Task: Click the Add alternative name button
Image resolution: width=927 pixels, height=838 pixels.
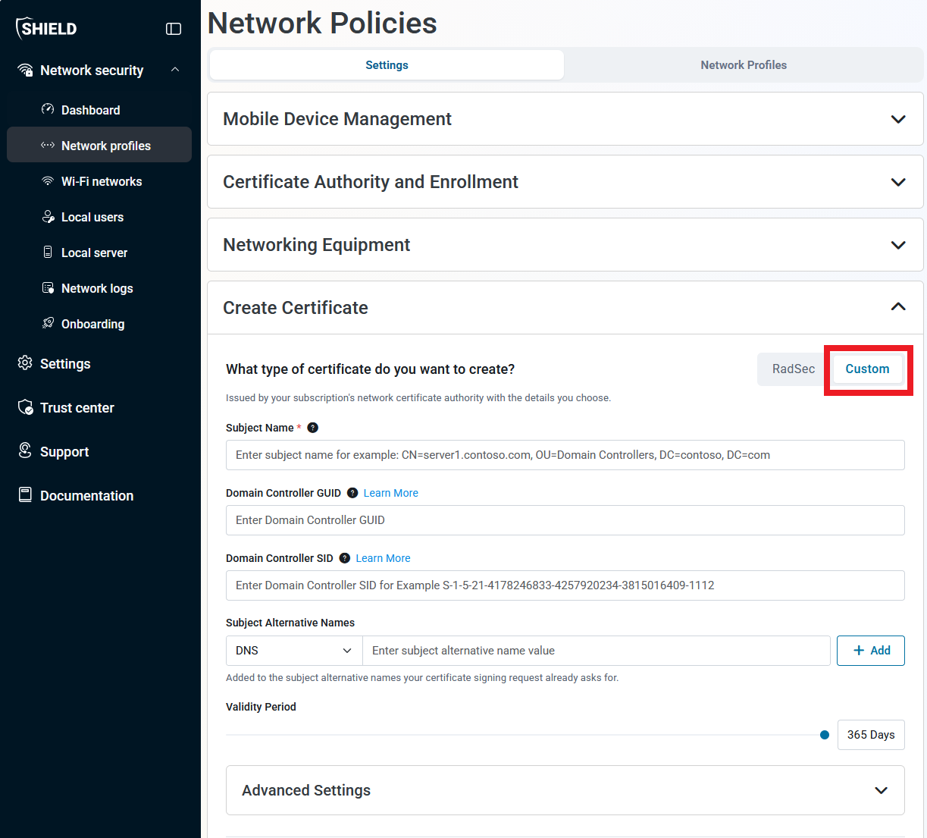Action: [x=870, y=651]
